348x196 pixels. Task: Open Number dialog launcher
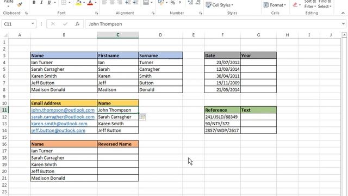pos(201,13)
